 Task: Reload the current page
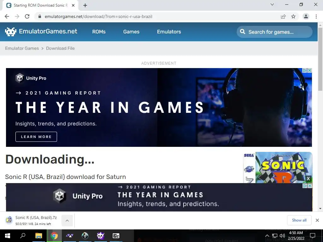click(x=27, y=16)
